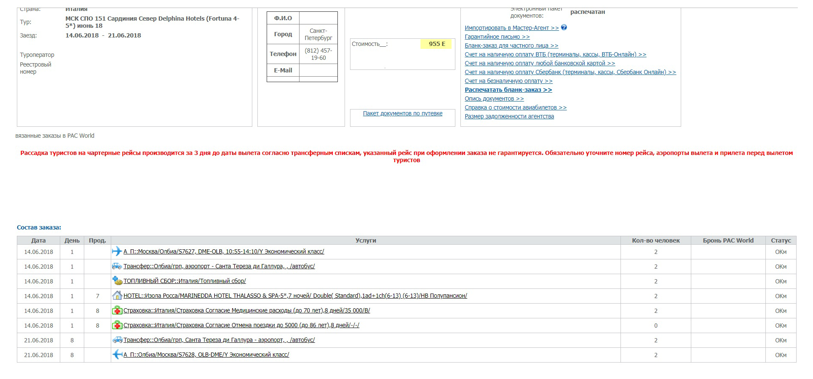This screenshot has height=379, width=813.
Task: Click the coins icon beside ТОПЛИВНЫЙ СБОР
Action: (x=117, y=280)
